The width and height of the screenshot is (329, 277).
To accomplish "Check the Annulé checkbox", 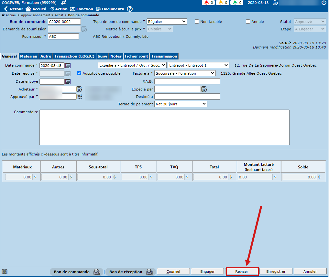I will tap(248, 22).
